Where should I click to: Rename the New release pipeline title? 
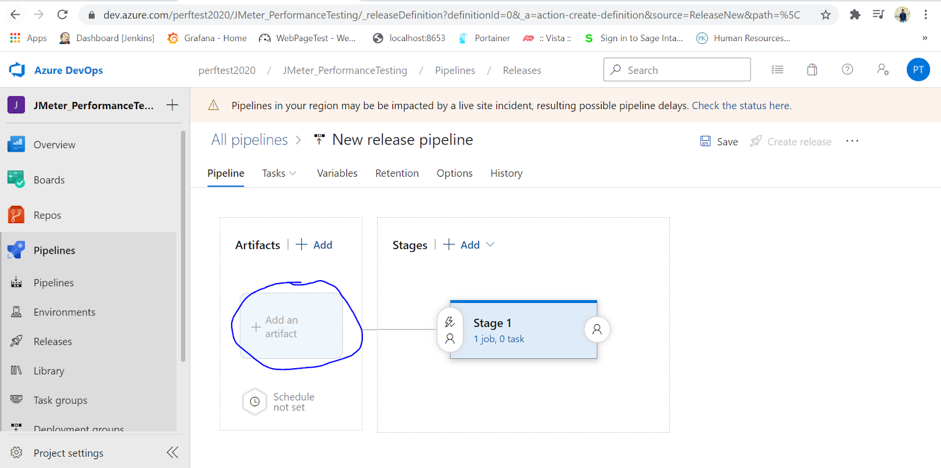pos(402,140)
